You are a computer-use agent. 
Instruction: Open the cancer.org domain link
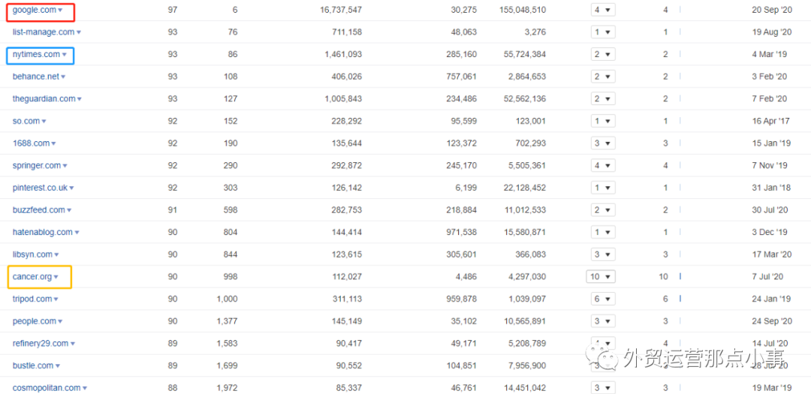coord(32,277)
